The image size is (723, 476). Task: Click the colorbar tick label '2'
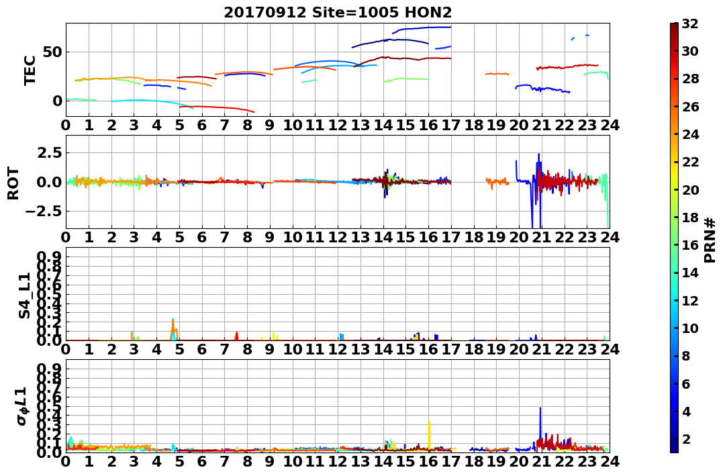click(x=686, y=438)
